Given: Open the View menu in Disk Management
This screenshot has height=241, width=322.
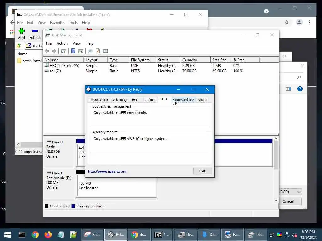Looking at the screenshot, I should [76, 43].
